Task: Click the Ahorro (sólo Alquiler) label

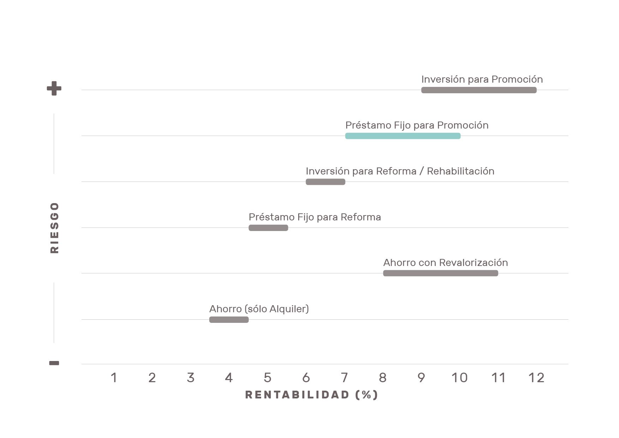Action: (x=259, y=309)
